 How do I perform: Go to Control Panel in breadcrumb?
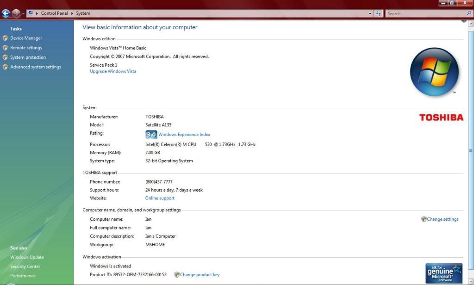click(55, 13)
